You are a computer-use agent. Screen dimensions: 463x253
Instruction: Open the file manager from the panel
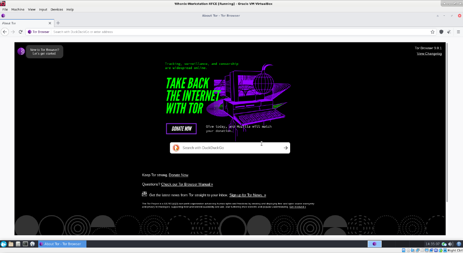11,244
